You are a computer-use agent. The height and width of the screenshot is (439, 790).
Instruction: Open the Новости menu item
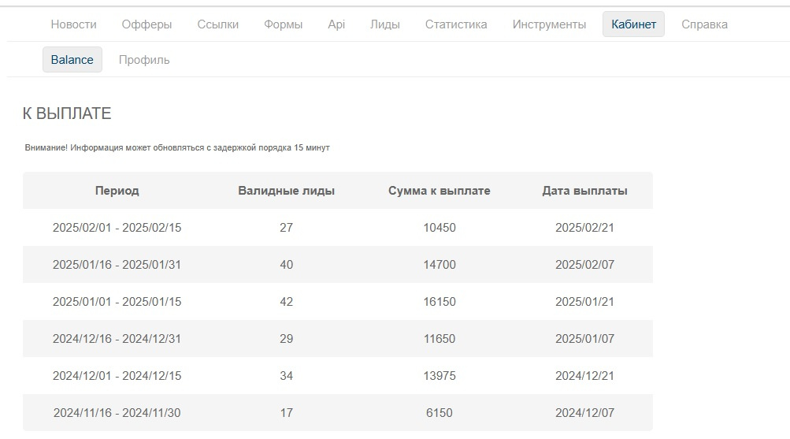pos(74,24)
